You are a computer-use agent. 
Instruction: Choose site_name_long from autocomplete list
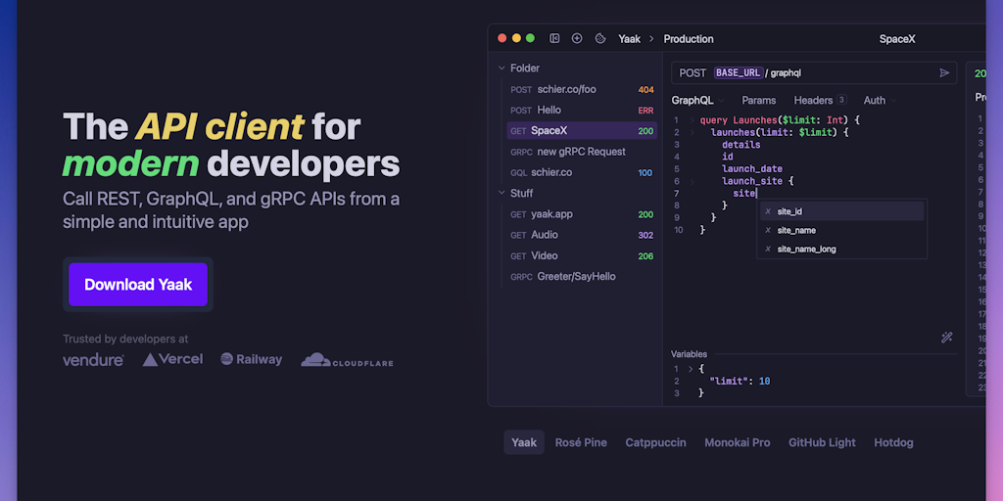(x=841, y=250)
